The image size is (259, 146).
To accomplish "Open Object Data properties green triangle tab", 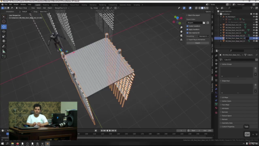I will click(x=216, y=104).
